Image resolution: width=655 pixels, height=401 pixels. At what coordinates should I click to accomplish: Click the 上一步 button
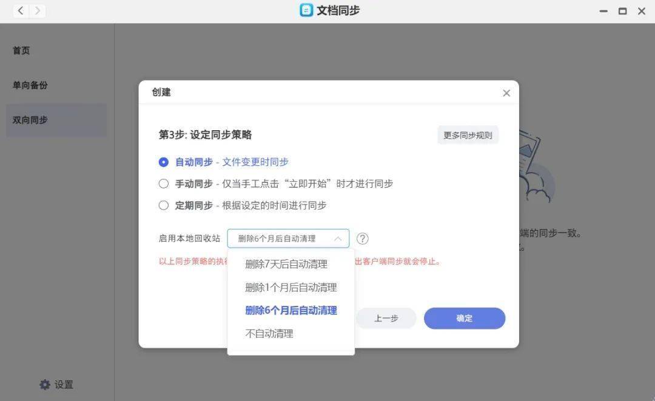386,319
